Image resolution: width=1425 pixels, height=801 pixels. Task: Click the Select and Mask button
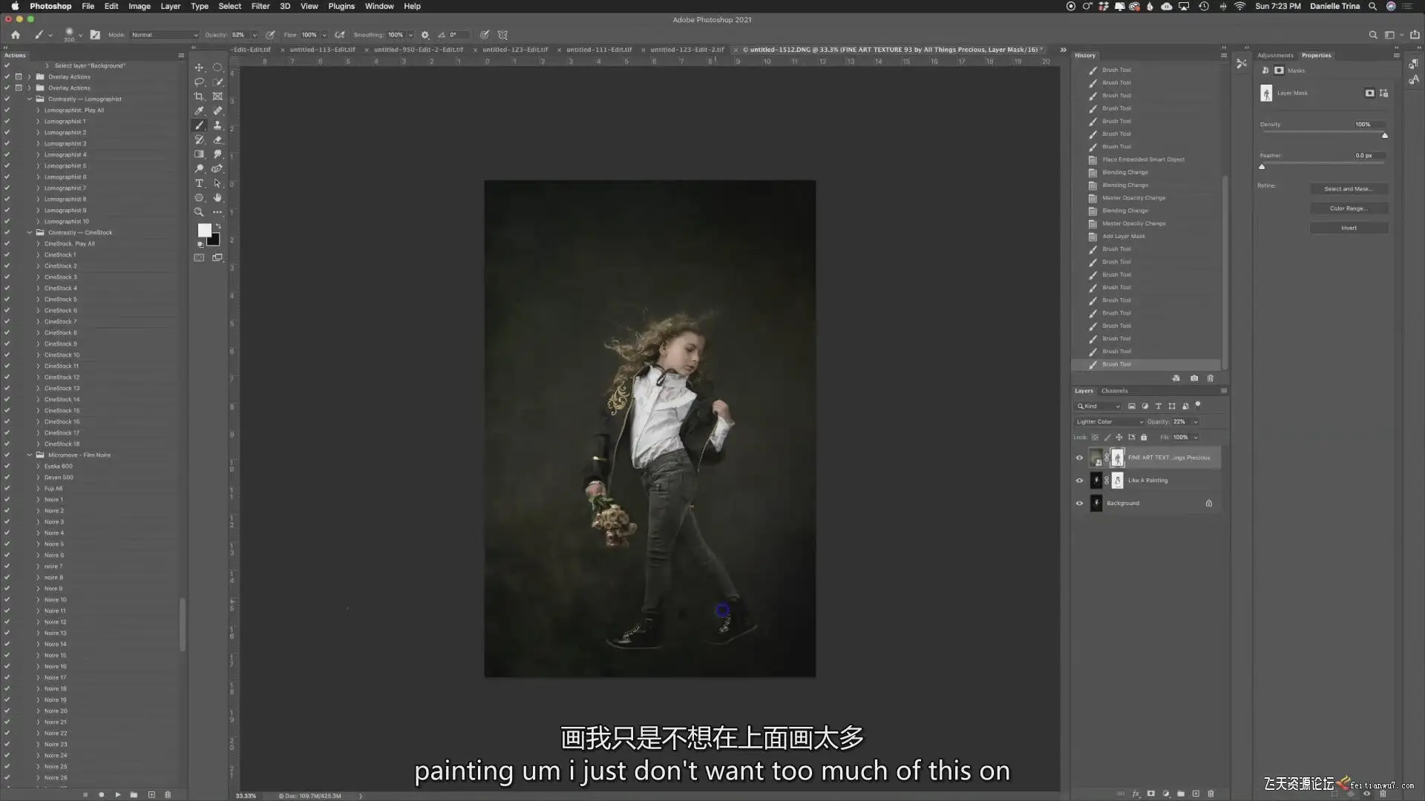[x=1348, y=189]
